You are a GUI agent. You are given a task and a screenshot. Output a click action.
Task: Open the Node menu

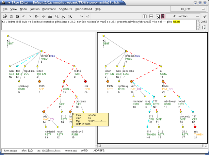[x=23, y=9]
